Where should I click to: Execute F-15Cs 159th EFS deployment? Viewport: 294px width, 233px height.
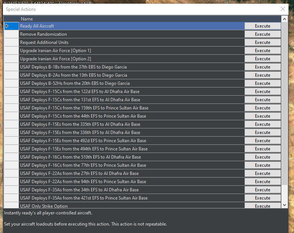pos(263,108)
